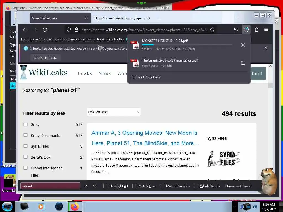Open the Ammar A, 3 Opening Movies result
The image size is (283, 212).
(x=145, y=138)
